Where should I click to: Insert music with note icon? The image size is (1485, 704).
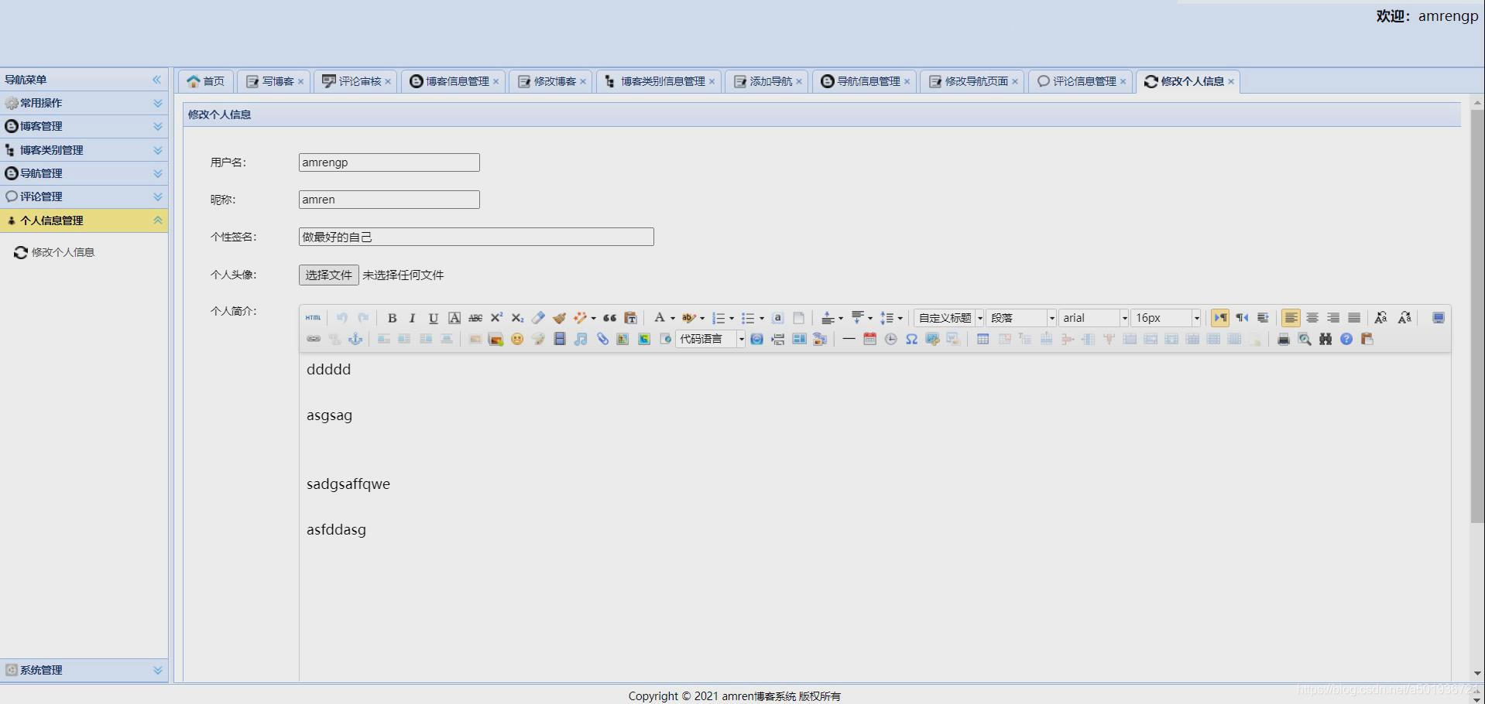click(581, 339)
